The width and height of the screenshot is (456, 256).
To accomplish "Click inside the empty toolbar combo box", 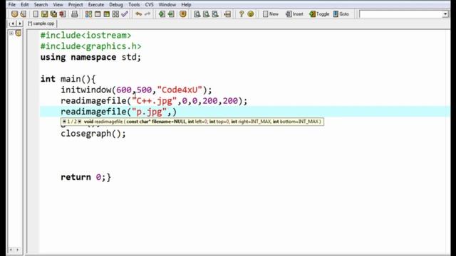I will [x=400, y=14].
